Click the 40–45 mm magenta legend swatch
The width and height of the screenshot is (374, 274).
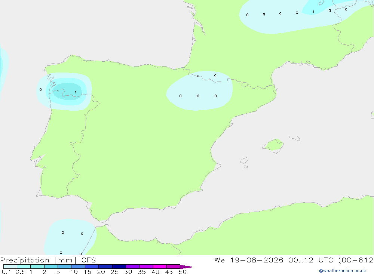(x=160, y=267)
